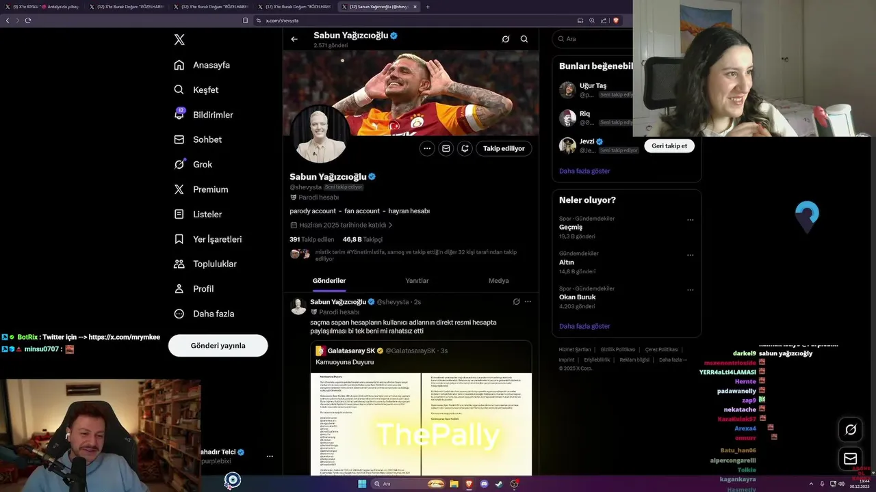Image resolution: width=876 pixels, height=492 pixels.
Task: Open three-dot more options on profile
Action: click(x=427, y=148)
